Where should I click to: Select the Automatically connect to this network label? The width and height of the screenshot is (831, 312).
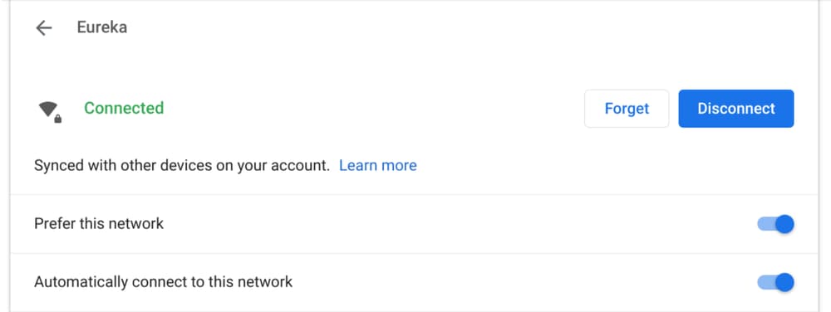tap(163, 282)
